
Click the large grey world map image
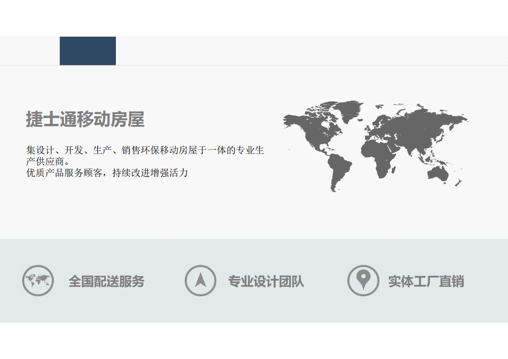tap(375, 146)
